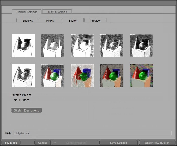Select the gray pencil sketch preset with the white sphere on a gray background

coord(53,46)
